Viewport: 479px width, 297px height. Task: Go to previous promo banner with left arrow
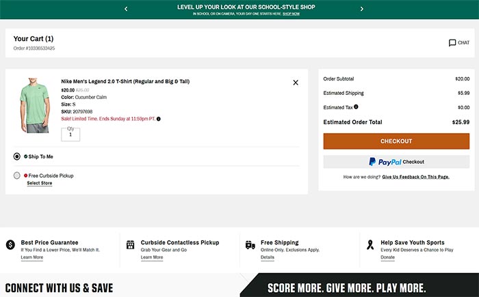click(126, 9)
